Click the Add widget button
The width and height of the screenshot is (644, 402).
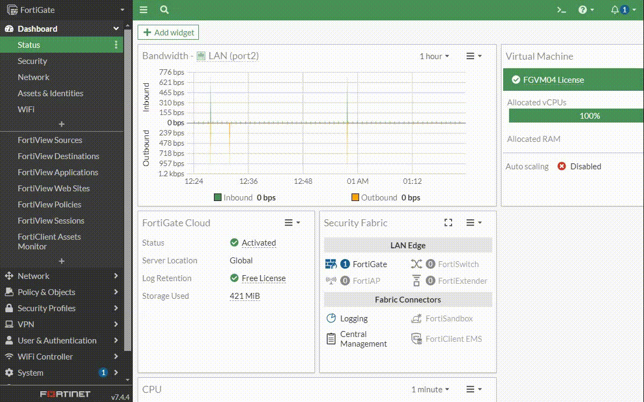[168, 32]
